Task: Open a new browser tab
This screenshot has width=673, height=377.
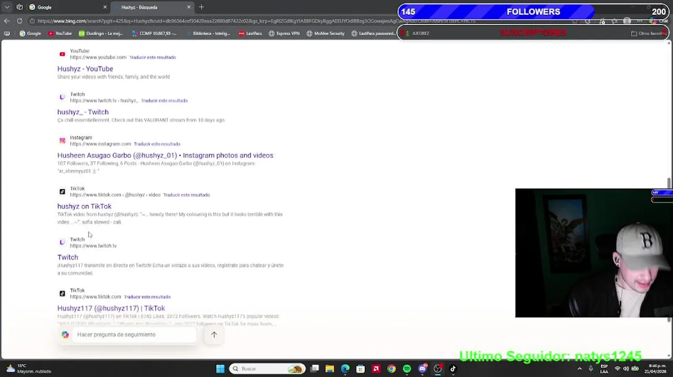Action: tap(201, 7)
